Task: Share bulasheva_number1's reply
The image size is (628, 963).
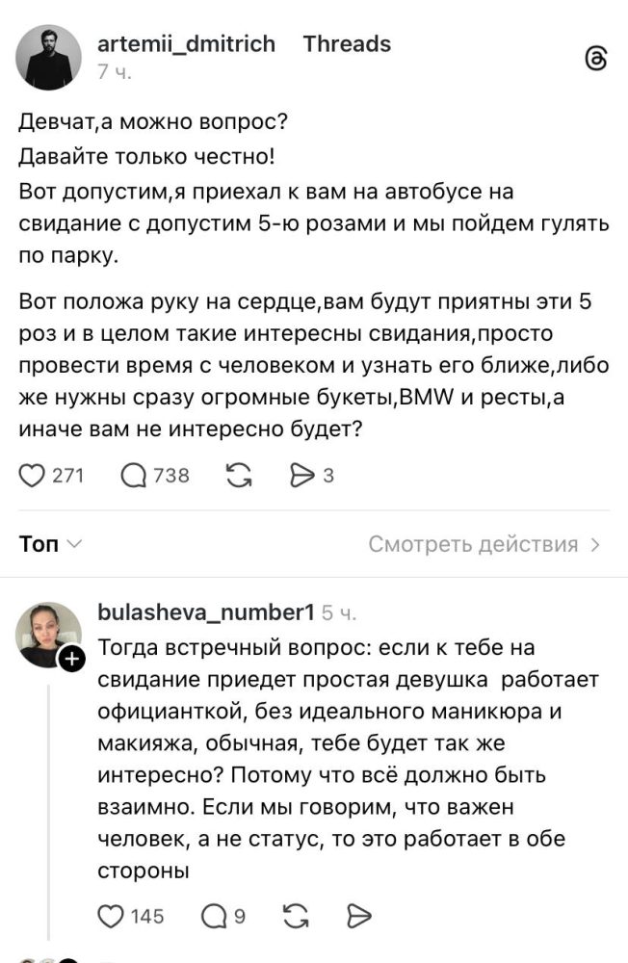Action: click(358, 915)
